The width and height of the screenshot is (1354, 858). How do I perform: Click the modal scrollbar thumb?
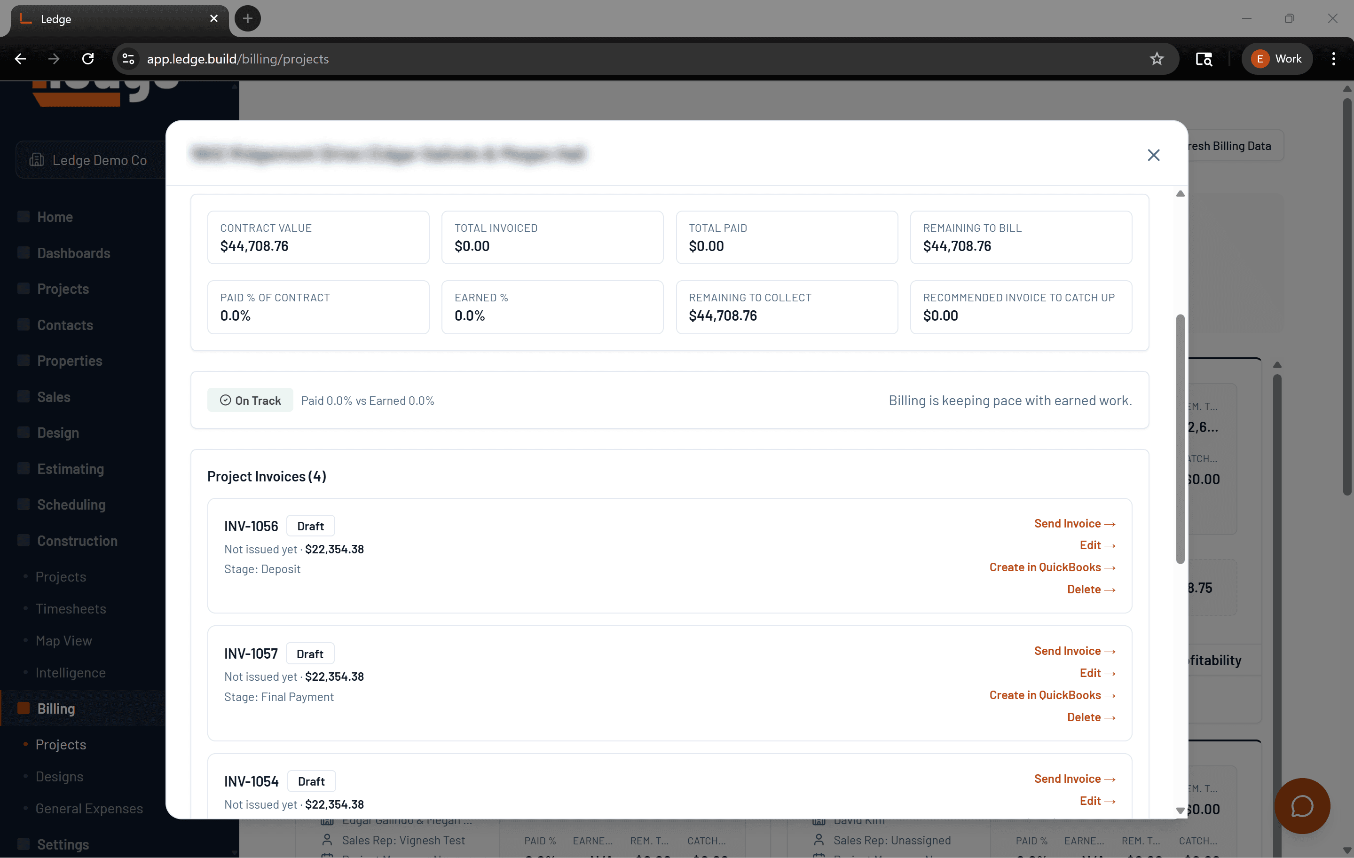pos(1180,439)
